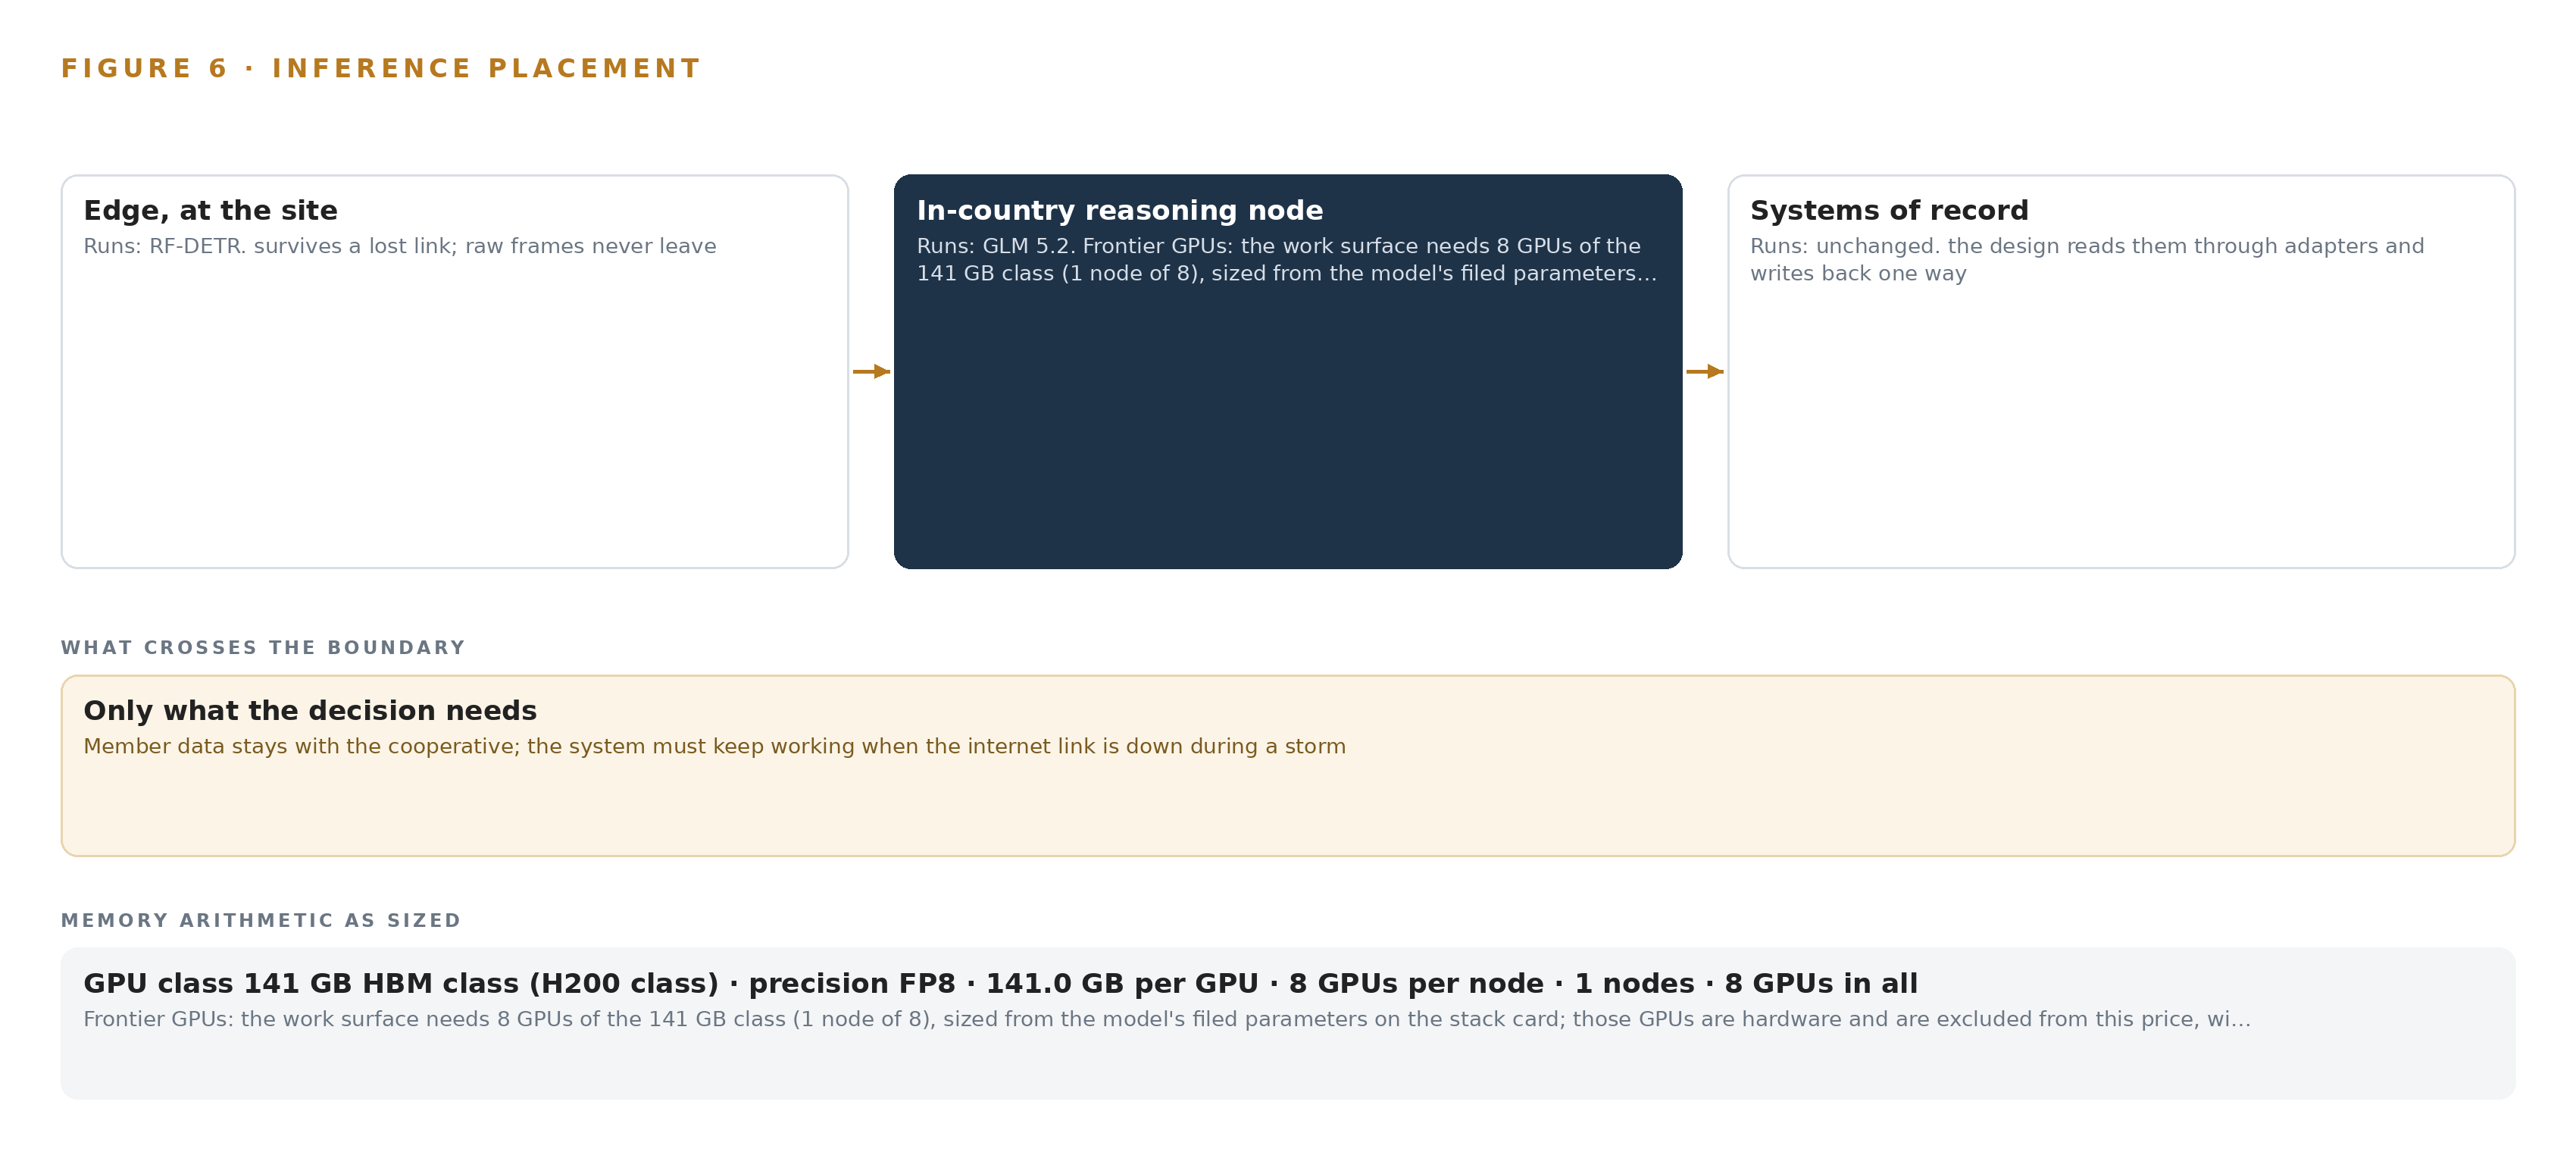Screen dimensions: 2576x1152
Task: Click the 'Runs: RF-DETR' description line
Action: pyautogui.click(x=400, y=246)
